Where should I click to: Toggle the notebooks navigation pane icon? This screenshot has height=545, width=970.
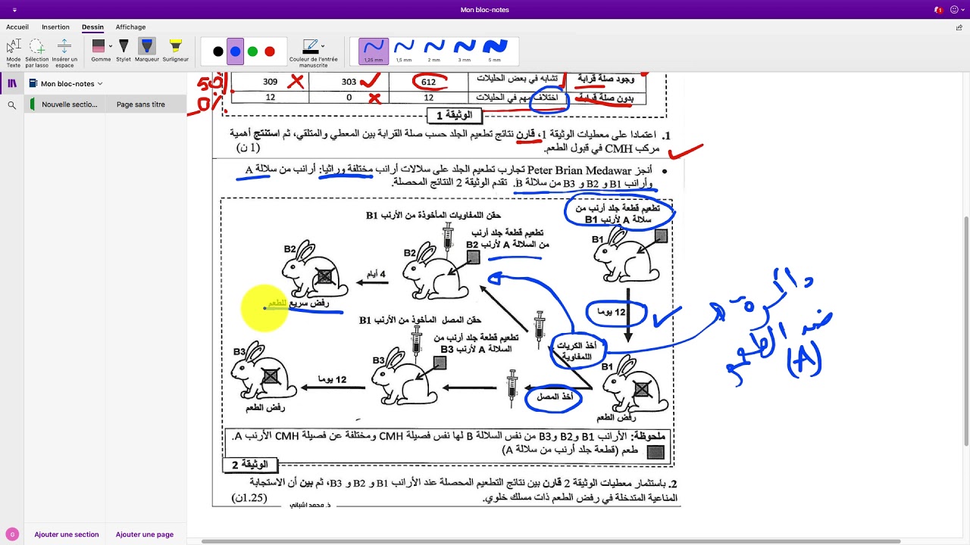tap(12, 83)
